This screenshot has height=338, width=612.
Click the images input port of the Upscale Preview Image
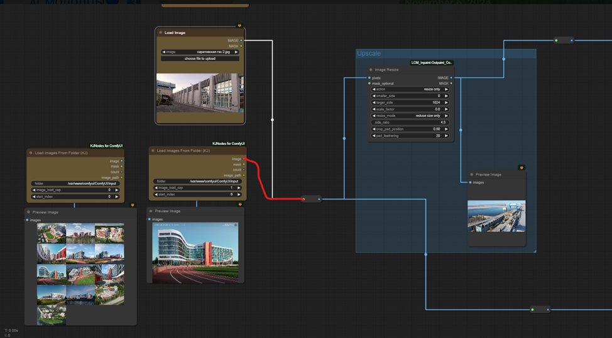[x=471, y=182]
